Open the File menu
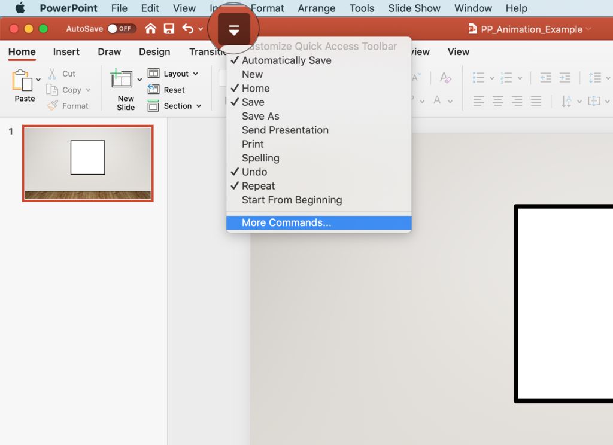This screenshot has height=445, width=613. tap(119, 8)
